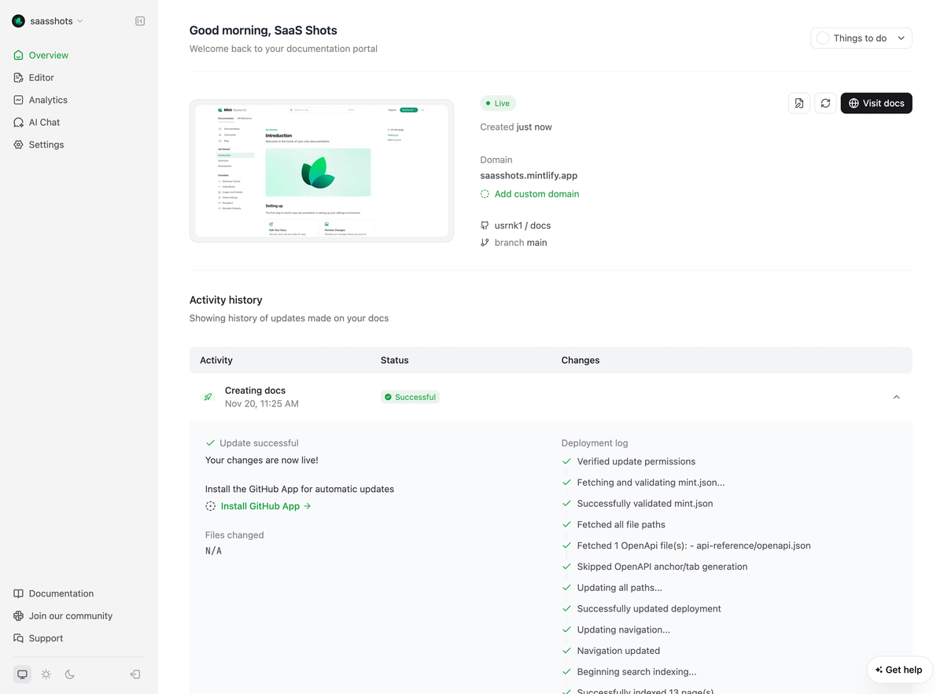This screenshot has height=694, width=944.
Task: Click the refresh deployment icon button
Action: click(x=825, y=103)
